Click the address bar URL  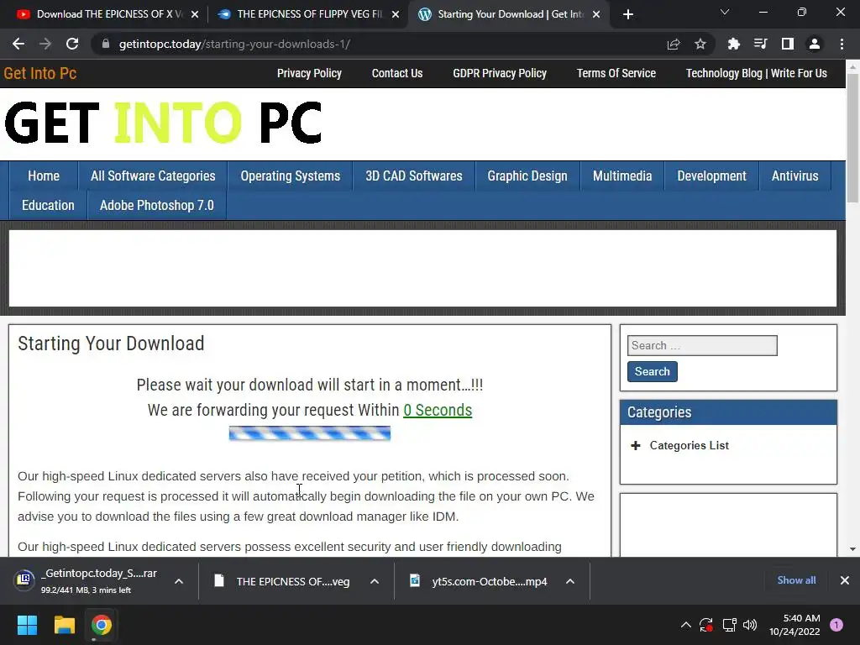[x=235, y=44]
